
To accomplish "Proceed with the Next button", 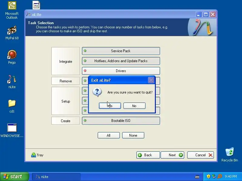I will [172, 155].
